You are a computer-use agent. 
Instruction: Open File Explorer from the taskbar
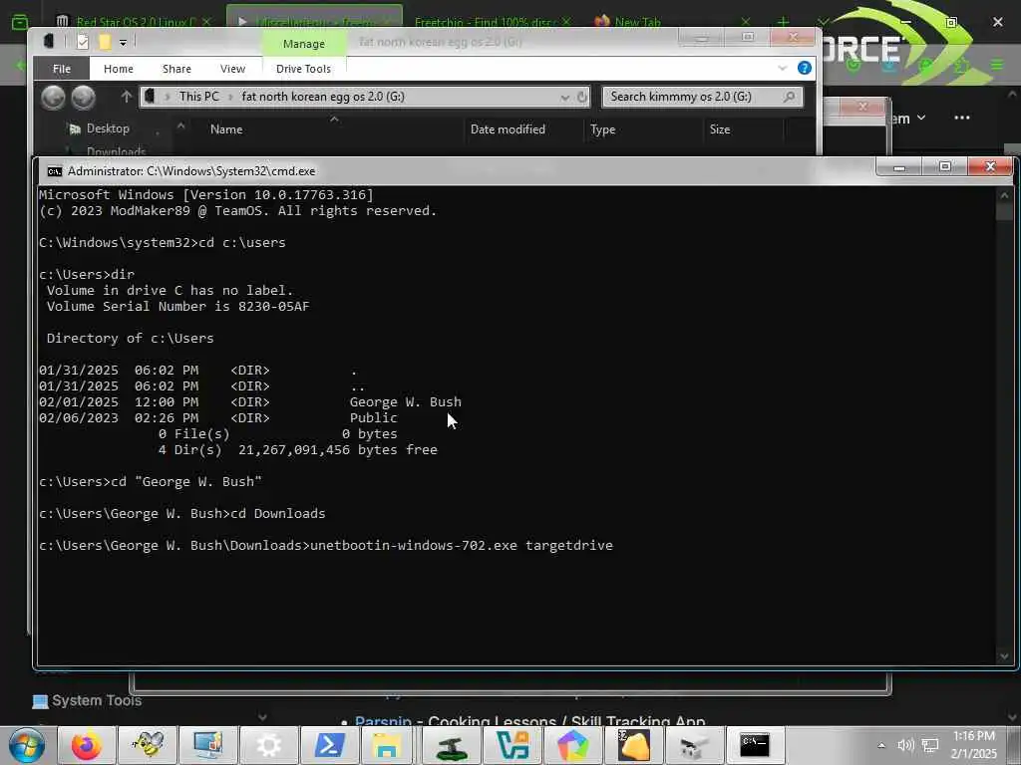coord(389,745)
